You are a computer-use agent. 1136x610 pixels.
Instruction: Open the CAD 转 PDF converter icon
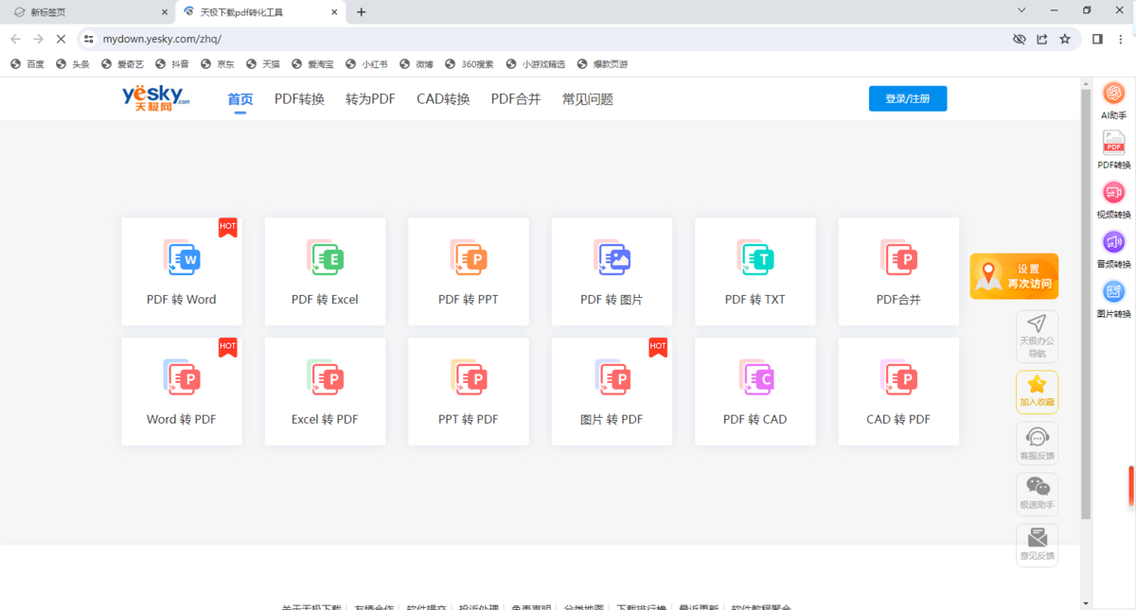pyautogui.click(x=898, y=377)
